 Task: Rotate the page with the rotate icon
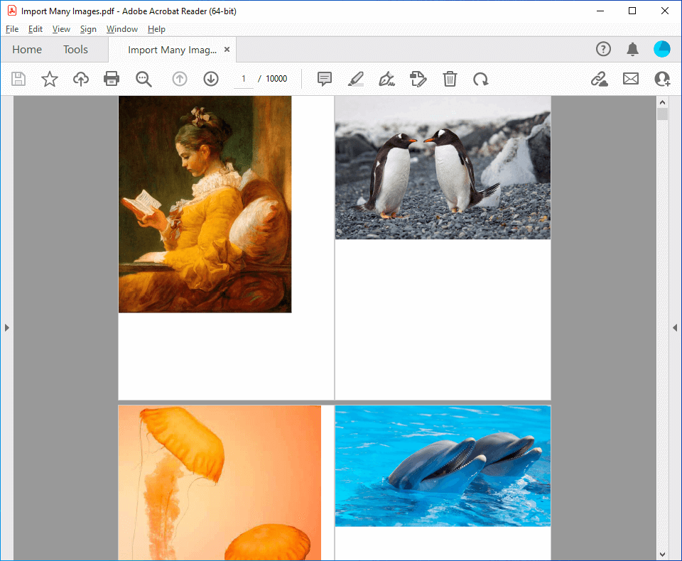[481, 79]
